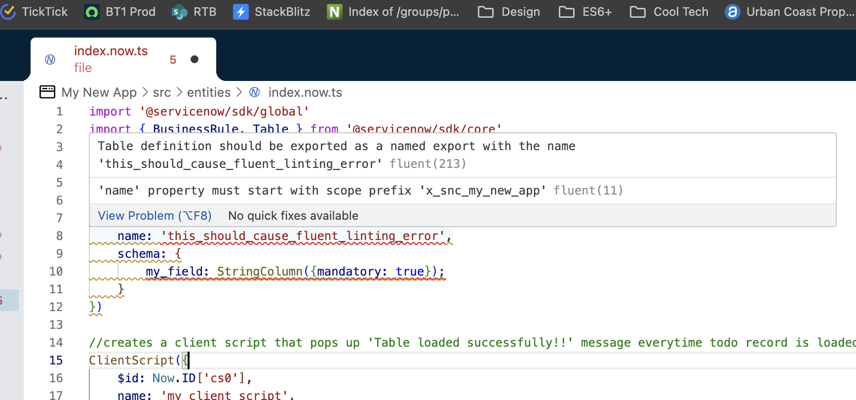
Task: Click line number 15 in gutter
Action: (x=56, y=360)
